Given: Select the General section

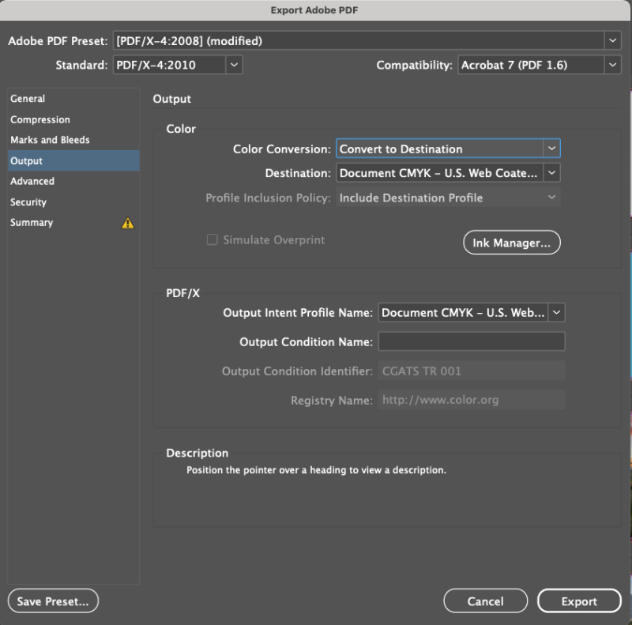Looking at the screenshot, I should tap(73, 99).
